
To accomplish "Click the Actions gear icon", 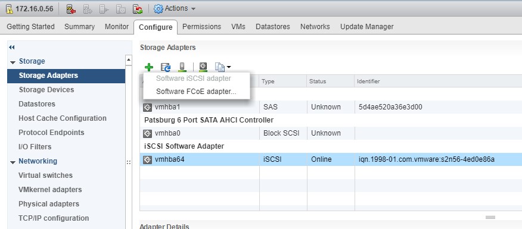I will (158, 9).
